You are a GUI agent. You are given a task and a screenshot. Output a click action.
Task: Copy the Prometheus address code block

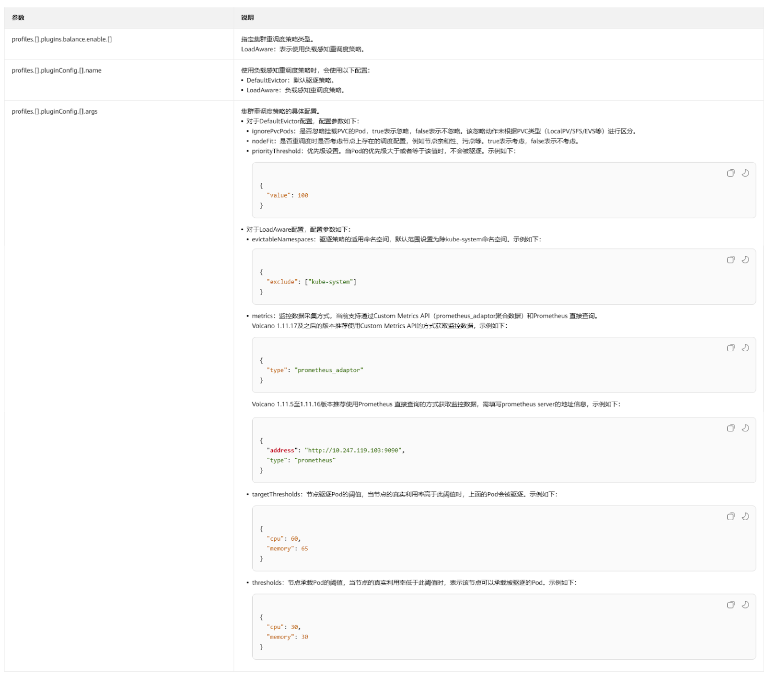pos(730,428)
